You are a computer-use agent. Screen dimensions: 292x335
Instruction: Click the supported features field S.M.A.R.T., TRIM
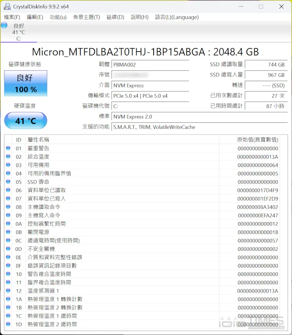(199, 127)
